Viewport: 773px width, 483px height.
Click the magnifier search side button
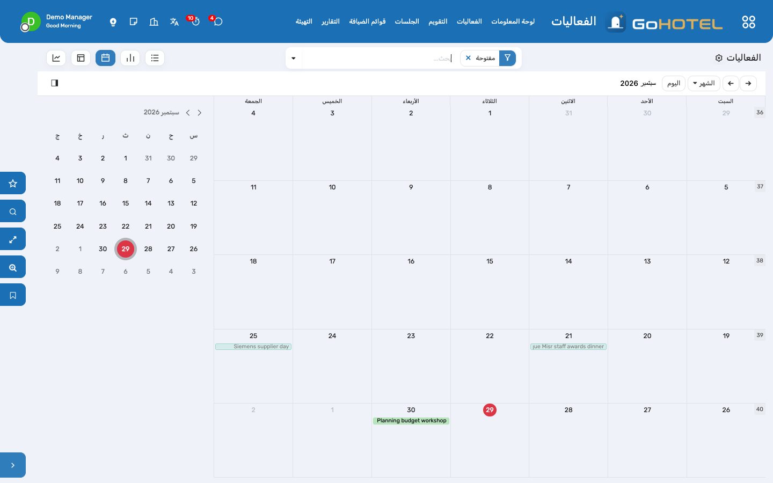[x=13, y=211]
